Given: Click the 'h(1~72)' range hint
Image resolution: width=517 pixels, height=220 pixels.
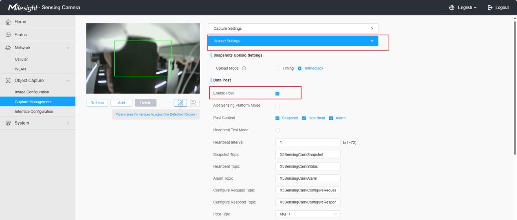Looking at the screenshot, I should [350, 143].
